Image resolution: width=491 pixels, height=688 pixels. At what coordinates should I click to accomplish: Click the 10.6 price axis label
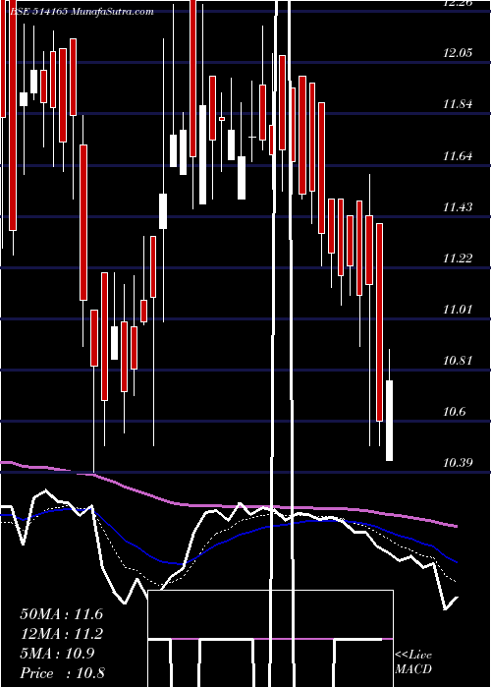pos(455,412)
